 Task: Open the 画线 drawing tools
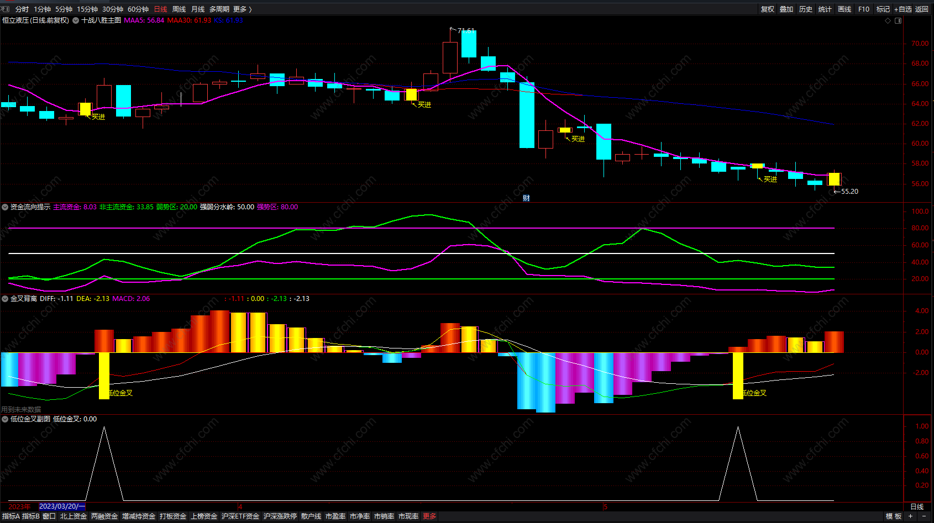point(844,9)
